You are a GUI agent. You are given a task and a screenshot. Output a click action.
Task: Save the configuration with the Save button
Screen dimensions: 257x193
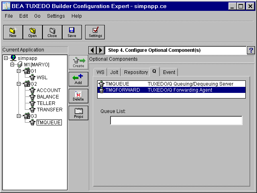[72, 32]
